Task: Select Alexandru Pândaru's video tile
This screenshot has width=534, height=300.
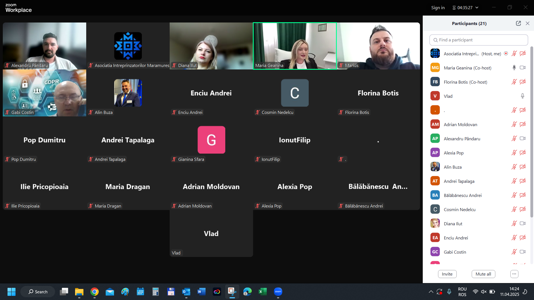Action: tap(44, 46)
